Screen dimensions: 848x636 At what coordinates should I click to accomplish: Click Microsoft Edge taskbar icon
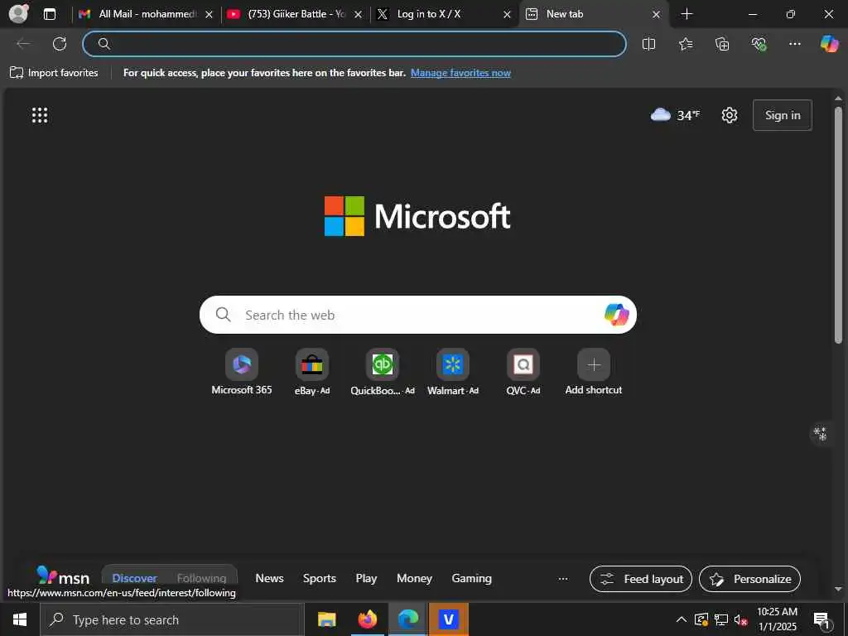point(408,619)
